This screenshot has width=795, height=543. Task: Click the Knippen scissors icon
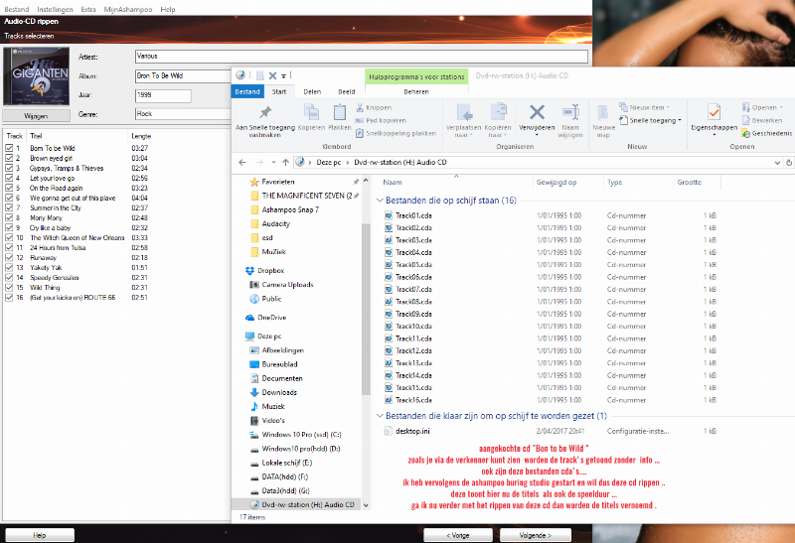coord(359,107)
